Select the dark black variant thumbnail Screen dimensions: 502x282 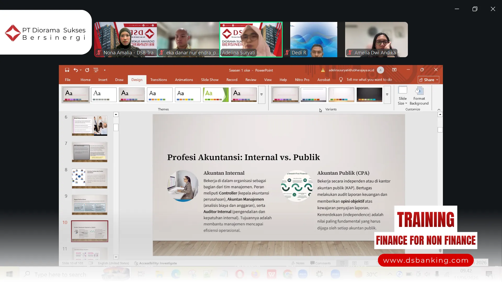click(x=369, y=95)
